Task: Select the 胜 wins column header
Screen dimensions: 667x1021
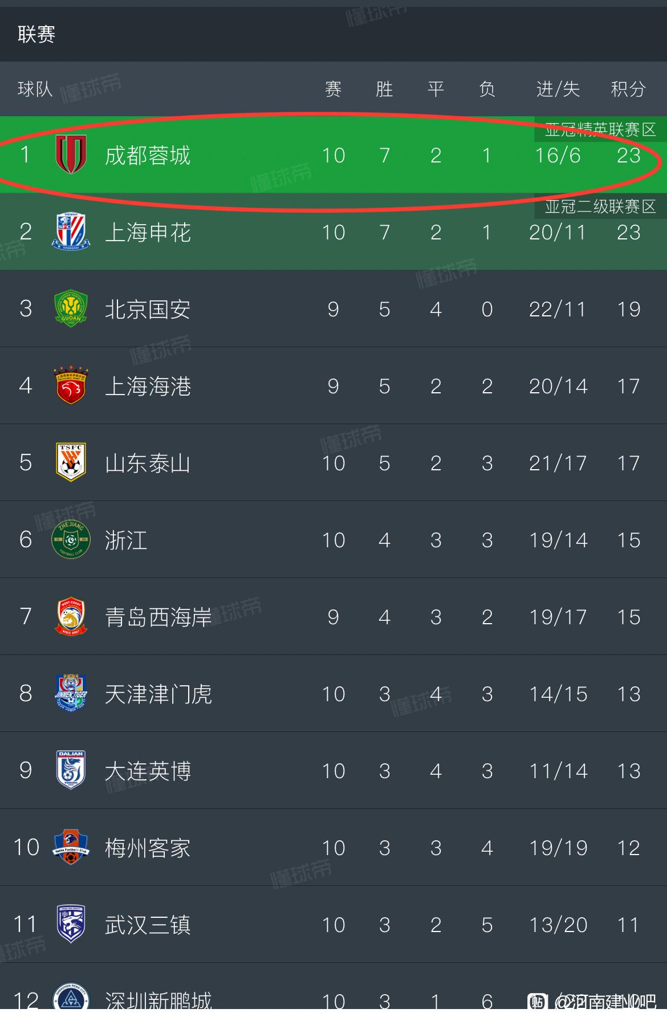Action: click(384, 89)
